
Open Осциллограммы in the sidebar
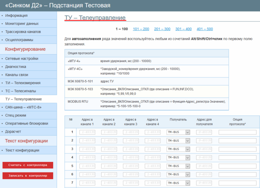point(19,40)
